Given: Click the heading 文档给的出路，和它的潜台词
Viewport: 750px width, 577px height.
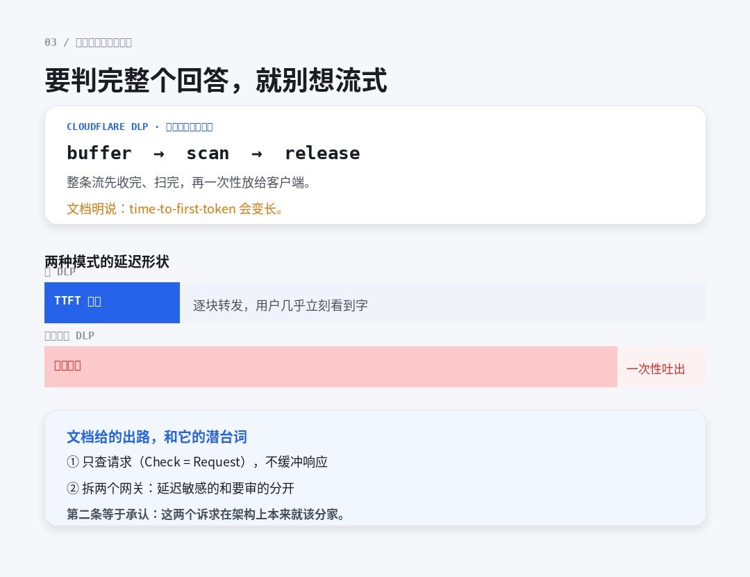Looking at the screenshot, I should pyautogui.click(x=157, y=437).
